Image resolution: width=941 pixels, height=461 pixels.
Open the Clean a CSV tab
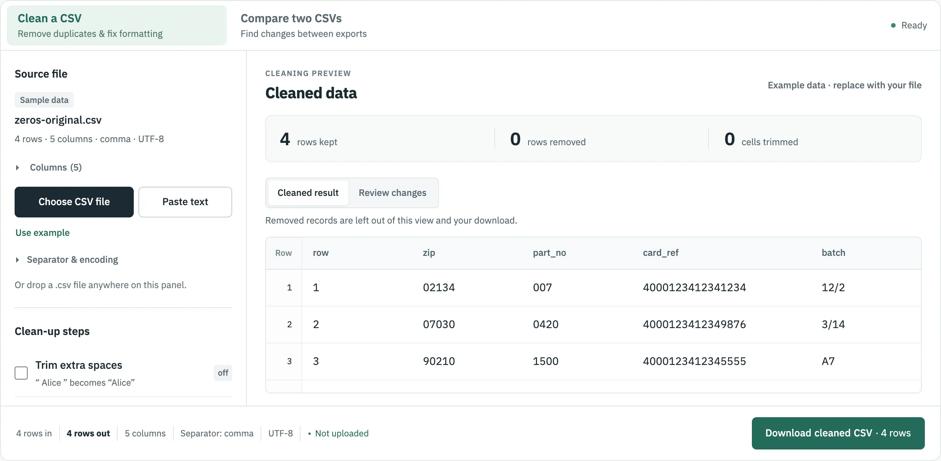pos(117,25)
